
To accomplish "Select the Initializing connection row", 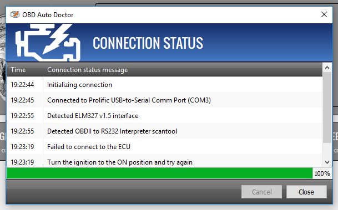I will pyautogui.click(x=164, y=85).
